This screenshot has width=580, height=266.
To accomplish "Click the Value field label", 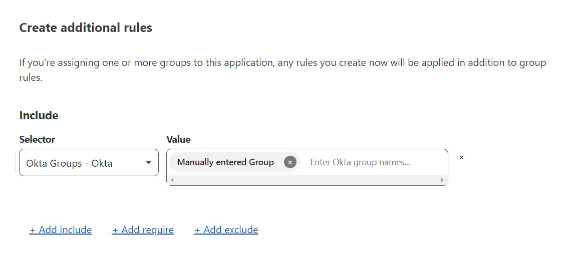I will pos(178,139).
